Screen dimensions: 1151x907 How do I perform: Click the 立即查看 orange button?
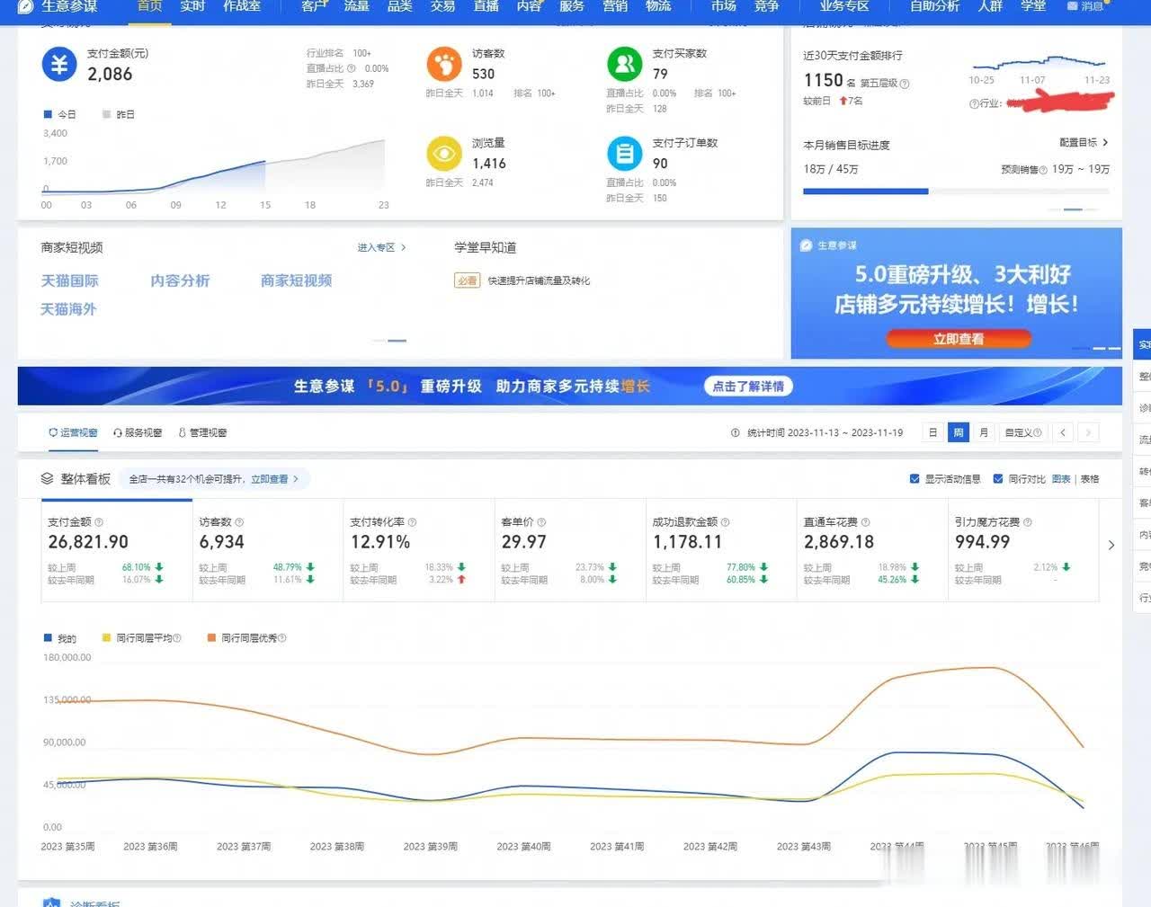click(959, 339)
